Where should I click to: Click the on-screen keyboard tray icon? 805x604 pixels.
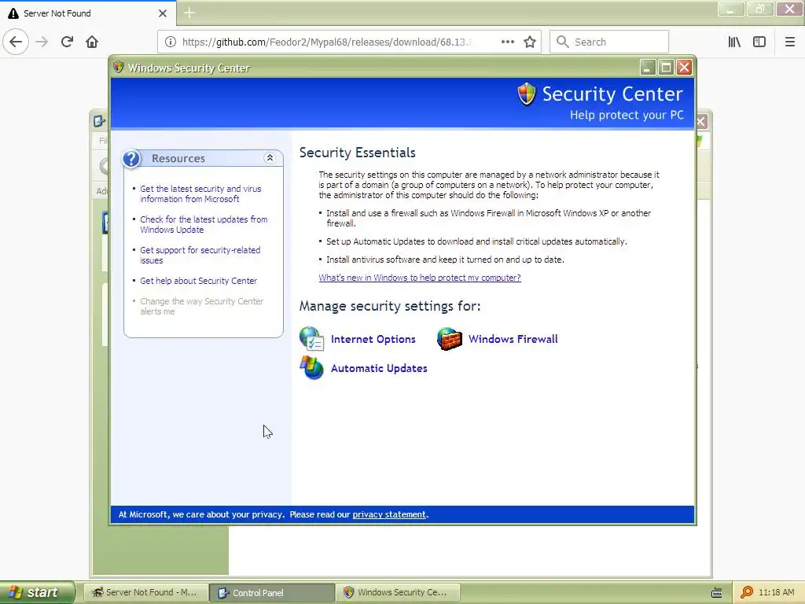(x=717, y=593)
